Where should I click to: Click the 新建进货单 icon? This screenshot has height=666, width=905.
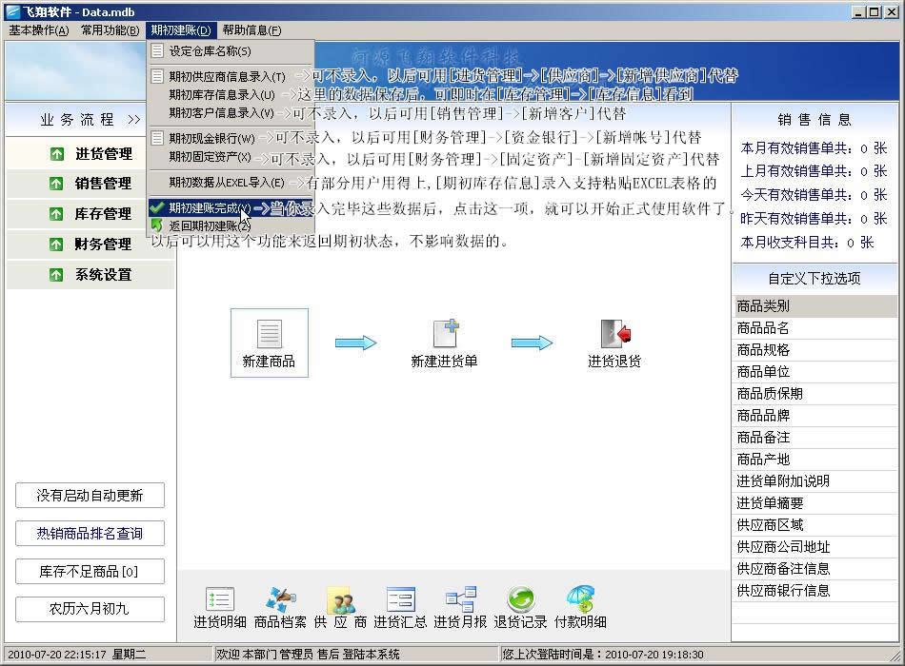click(445, 334)
